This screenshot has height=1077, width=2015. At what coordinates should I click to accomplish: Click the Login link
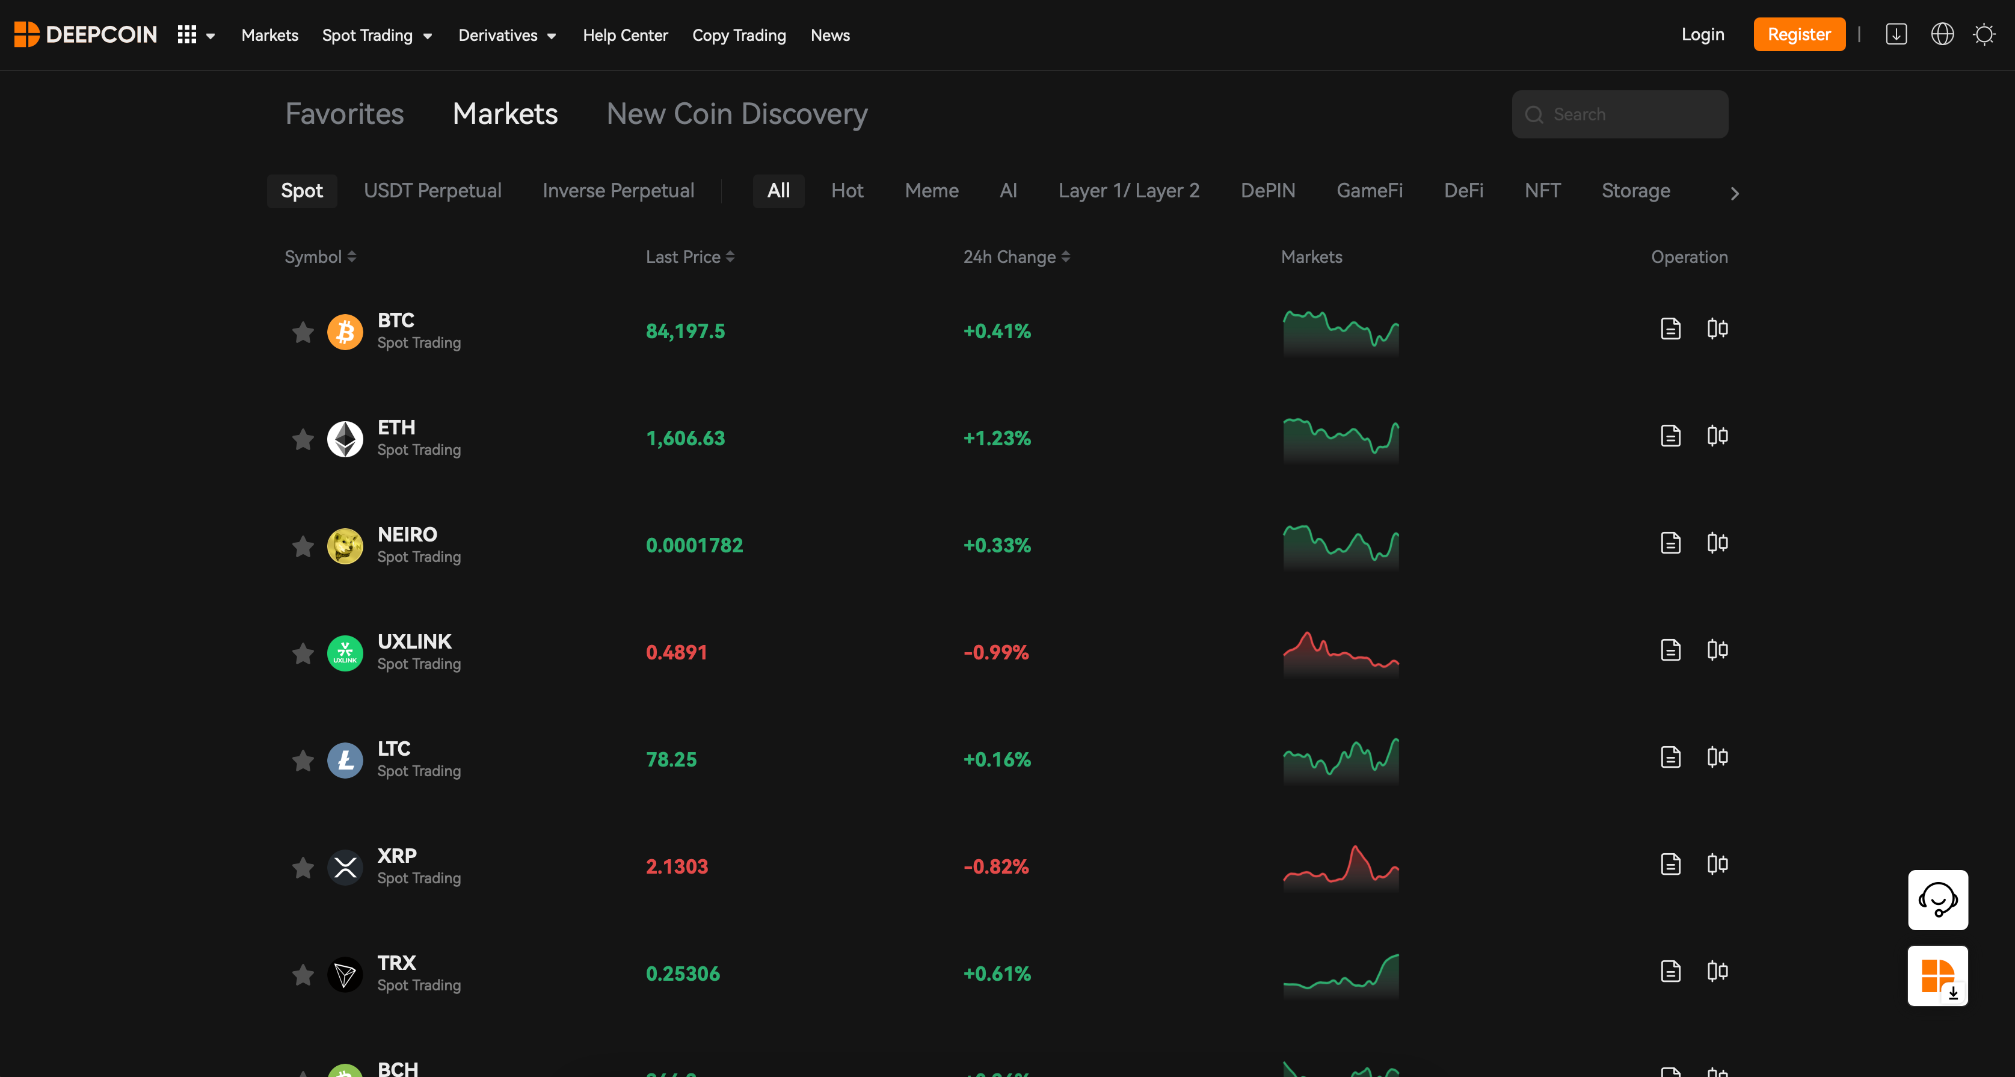pyautogui.click(x=1703, y=34)
